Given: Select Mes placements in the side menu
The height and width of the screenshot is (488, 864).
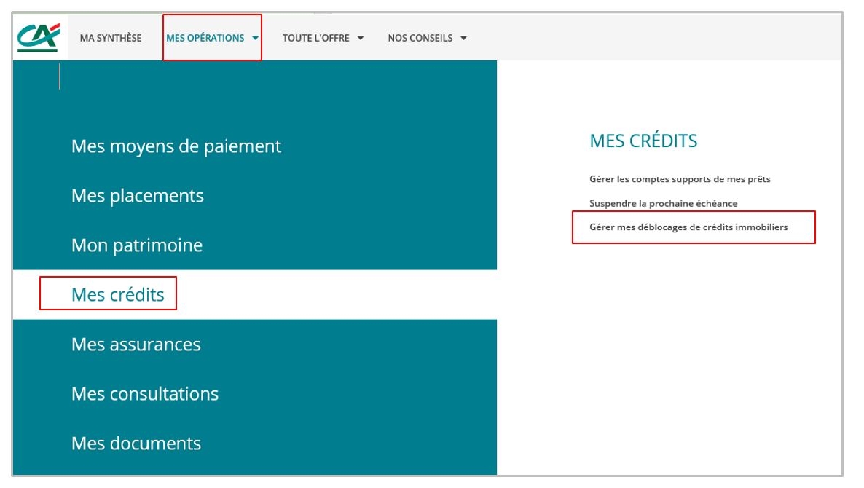Looking at the screenshot, I should pyautogui.click(x=137, y=196).
